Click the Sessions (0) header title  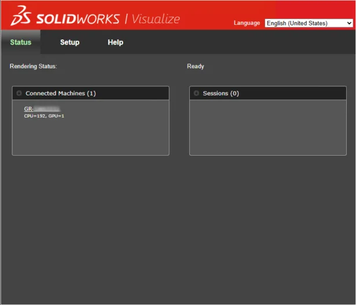[221, 93]
